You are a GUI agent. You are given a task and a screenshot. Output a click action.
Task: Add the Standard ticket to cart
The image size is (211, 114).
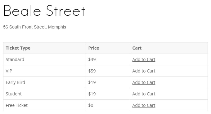click(144, 59)
